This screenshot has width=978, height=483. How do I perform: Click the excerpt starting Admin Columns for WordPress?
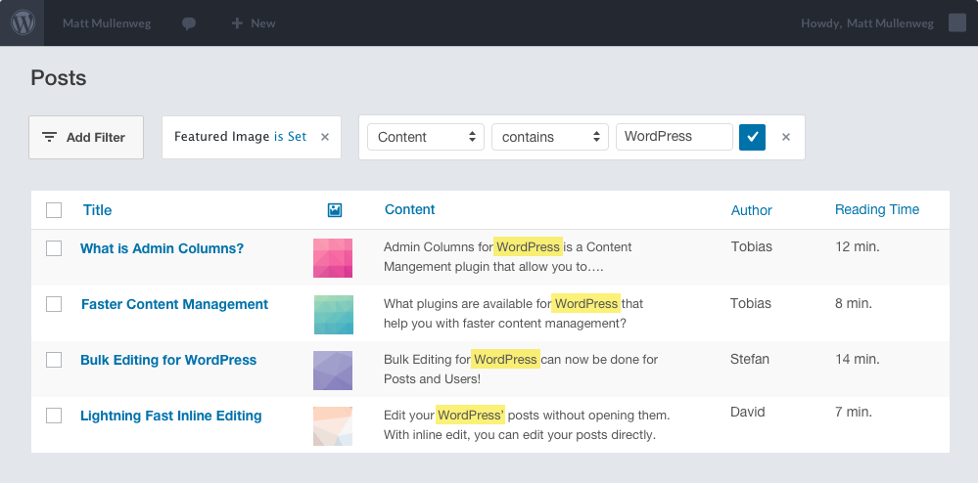tap(508, 257)
